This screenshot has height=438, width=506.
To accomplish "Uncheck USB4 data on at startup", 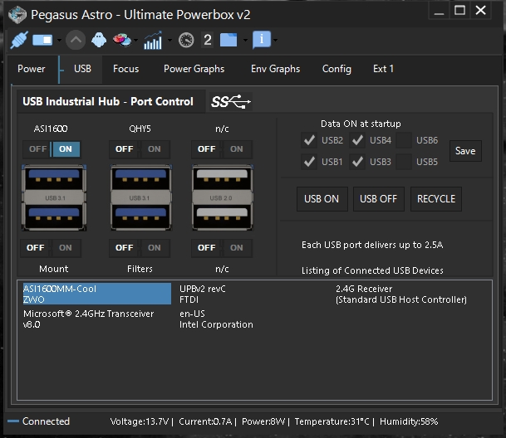I will coord(357,140).
